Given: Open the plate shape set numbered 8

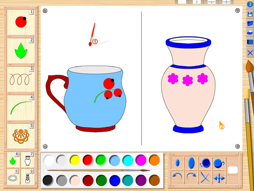Looking at the screenshot, I should pos(13,178).
